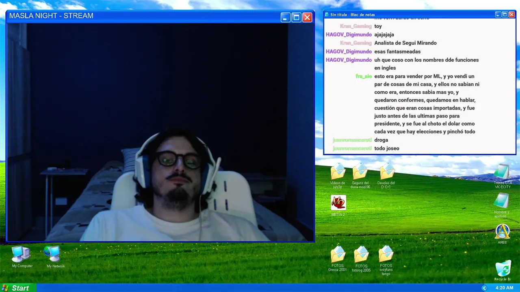Open the 'Trucos GTA VICECITY' notepad file
This screenshot has width=520, height=292.
click(x=502, y=176)
